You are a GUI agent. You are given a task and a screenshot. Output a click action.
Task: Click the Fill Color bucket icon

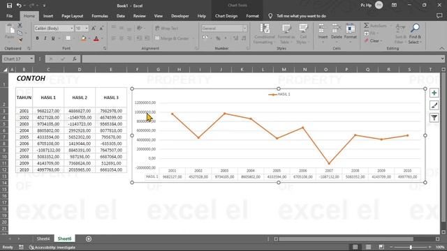click(84, 38)
